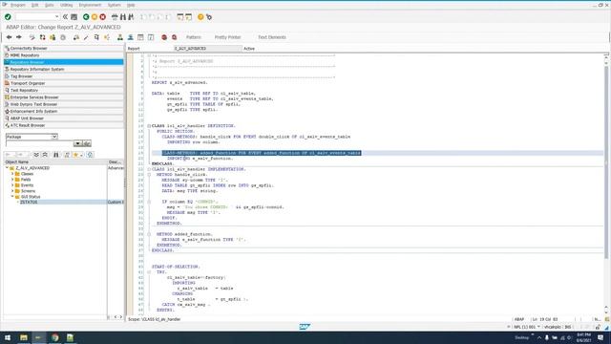Open the Package object type dropdown
The height and width of the screenshot is (344, 611).
[x=54, y=137]
